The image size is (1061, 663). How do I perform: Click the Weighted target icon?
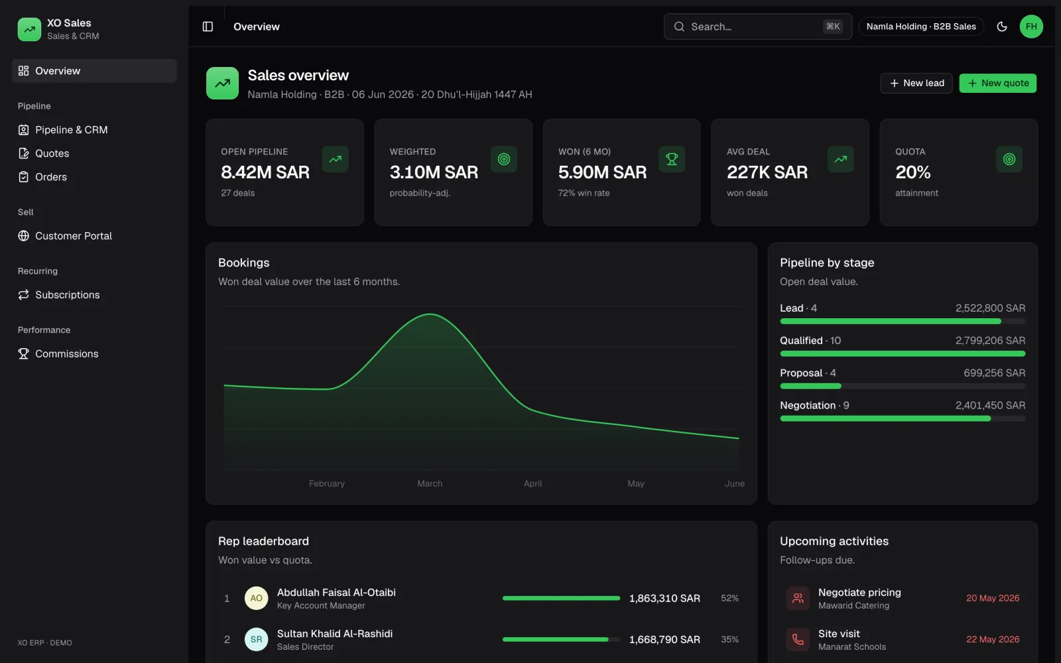coord(504,159)
